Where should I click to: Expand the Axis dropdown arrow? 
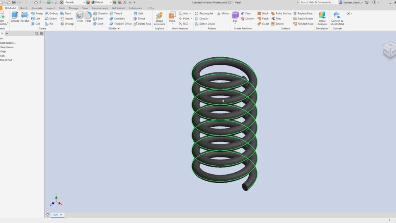[x=190, y=14]
